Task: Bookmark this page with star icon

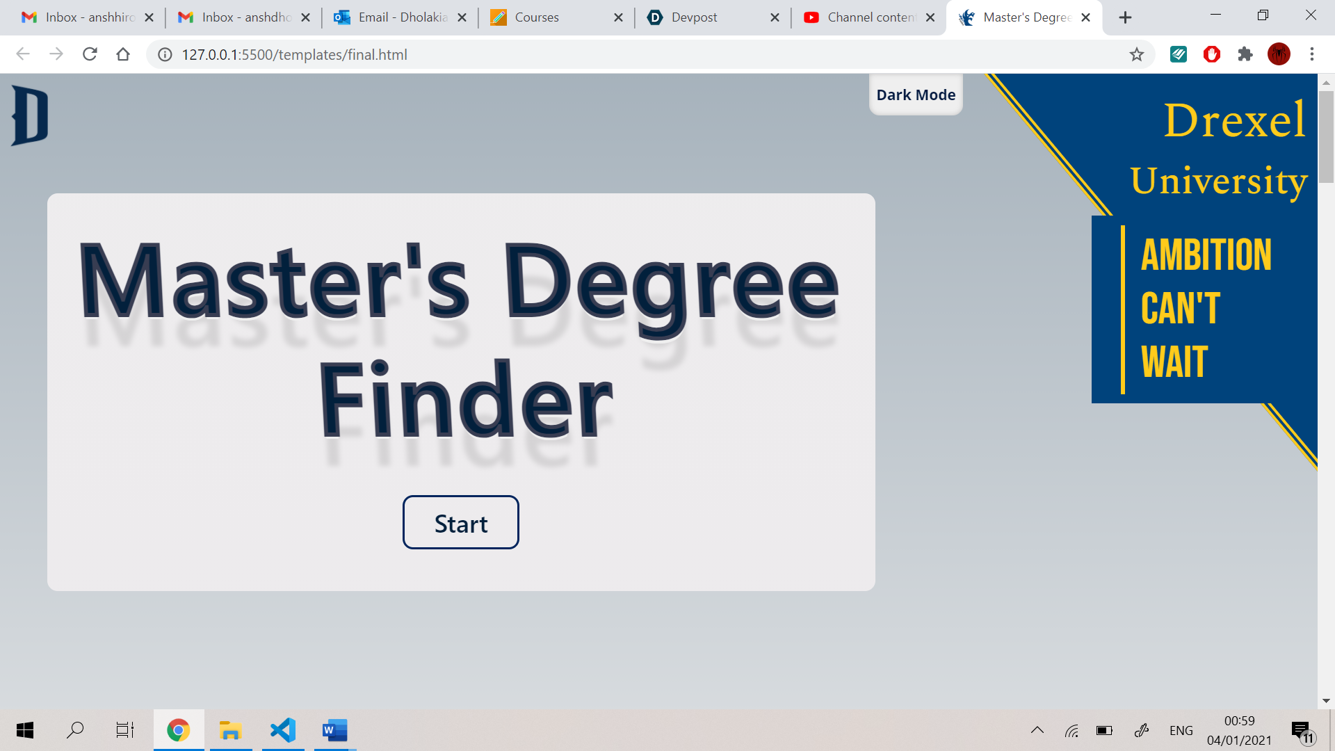Action: tap(1136, 54)
